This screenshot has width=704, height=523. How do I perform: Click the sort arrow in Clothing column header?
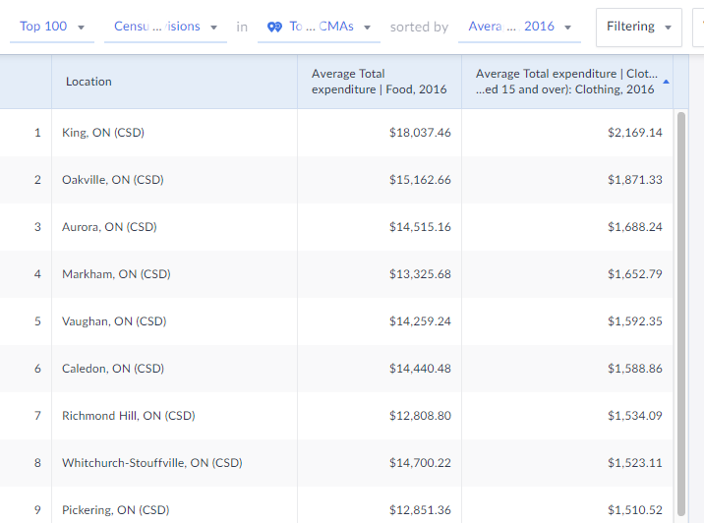(x=667, y=82)
